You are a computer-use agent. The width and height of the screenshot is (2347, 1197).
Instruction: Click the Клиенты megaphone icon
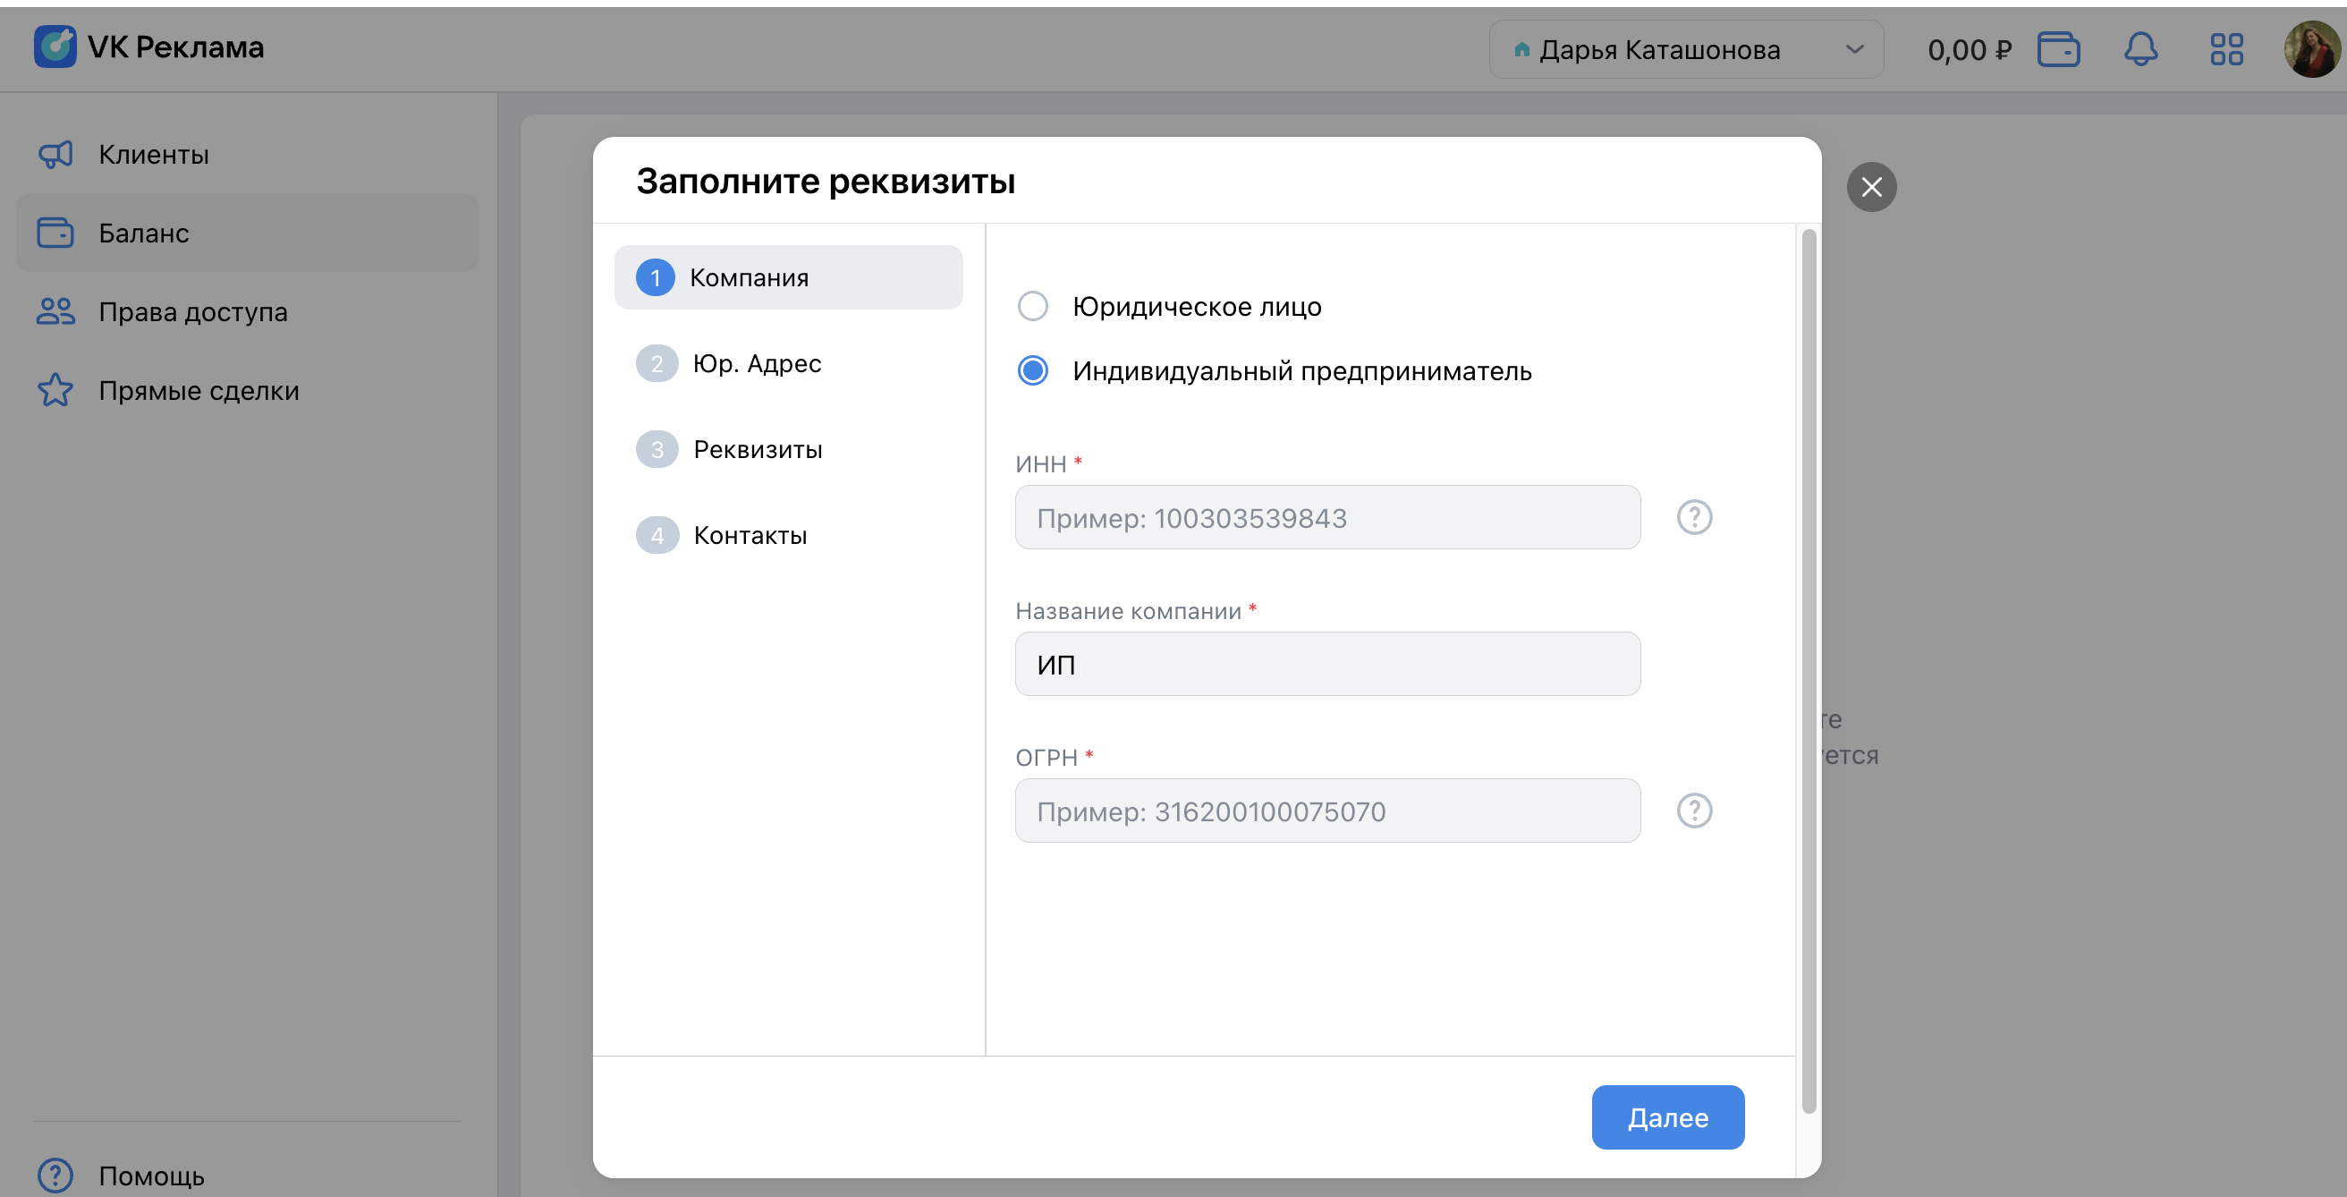coord(55,154)
